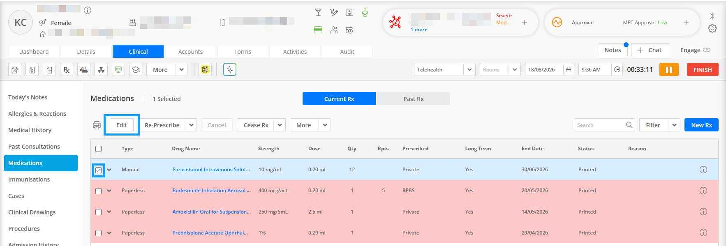726x246 pixels.
Task: Click the green baby pregnancy icon
Action: (365, 12)
